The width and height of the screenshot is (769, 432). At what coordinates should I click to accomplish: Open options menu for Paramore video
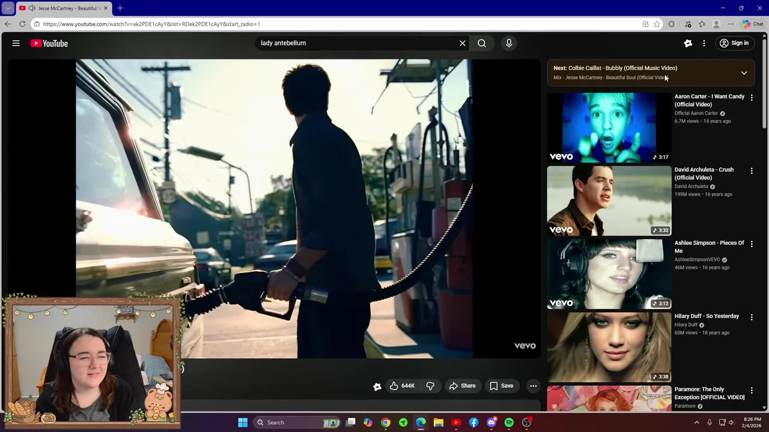click(752, 390)
